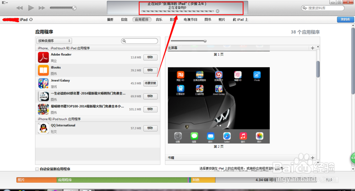Select the 订票助手 icon on home screen
The height and width of the screenshot is (191, 355).
pyautogui.click(x=180, y=89)
